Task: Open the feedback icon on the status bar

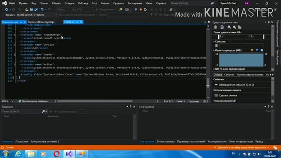Action: [275, 147]
